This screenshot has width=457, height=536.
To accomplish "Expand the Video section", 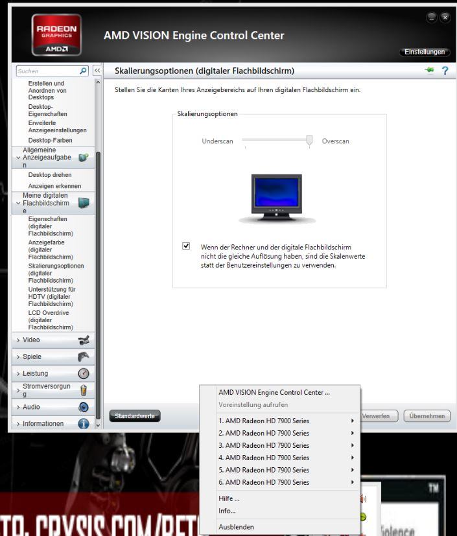I will pos(18,340).
